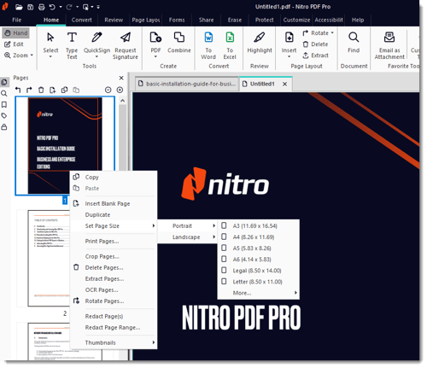Zoom out thumbnails with minus icon

tap(108, 90)
